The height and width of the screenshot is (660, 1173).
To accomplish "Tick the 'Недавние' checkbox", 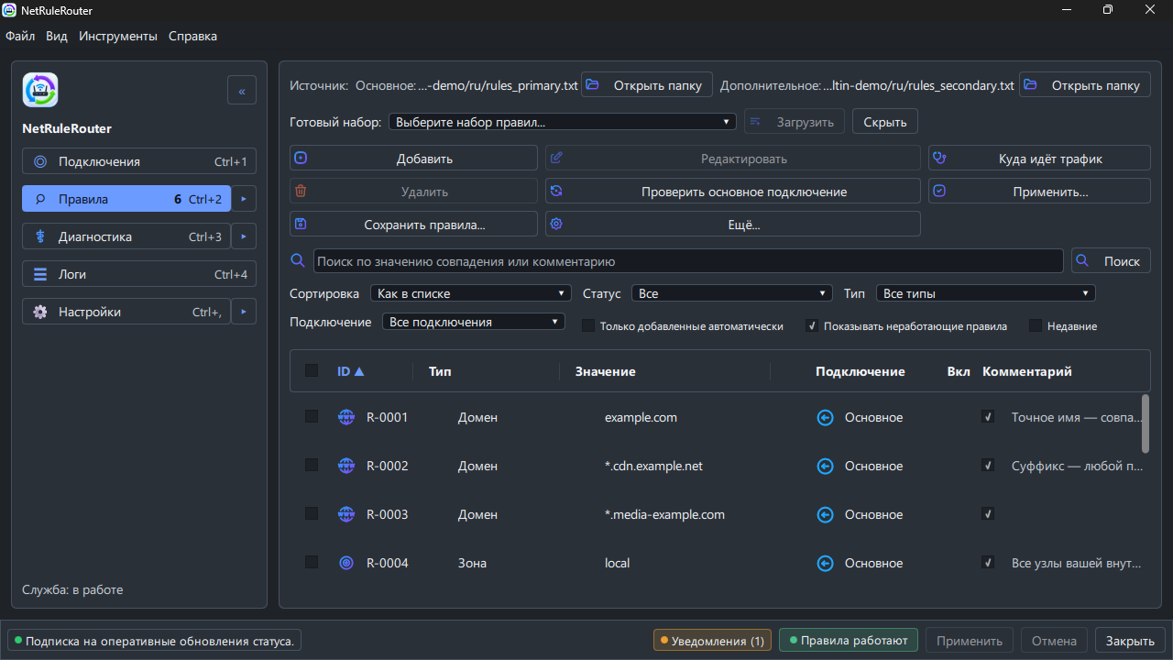I will click(1036, 325).
